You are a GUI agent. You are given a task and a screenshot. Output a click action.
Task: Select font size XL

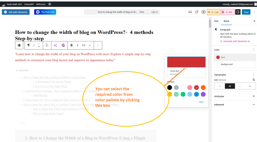[x=250, y=86]
